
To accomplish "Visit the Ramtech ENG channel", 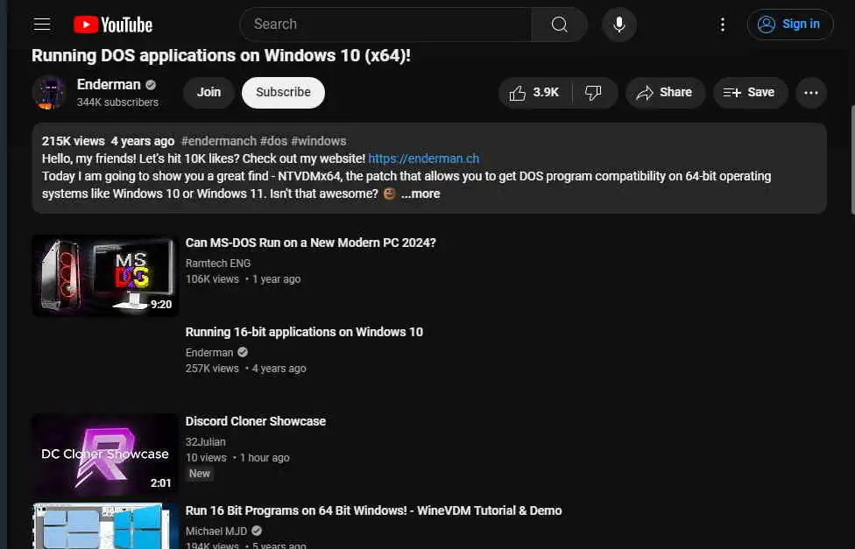I will 217,264.
